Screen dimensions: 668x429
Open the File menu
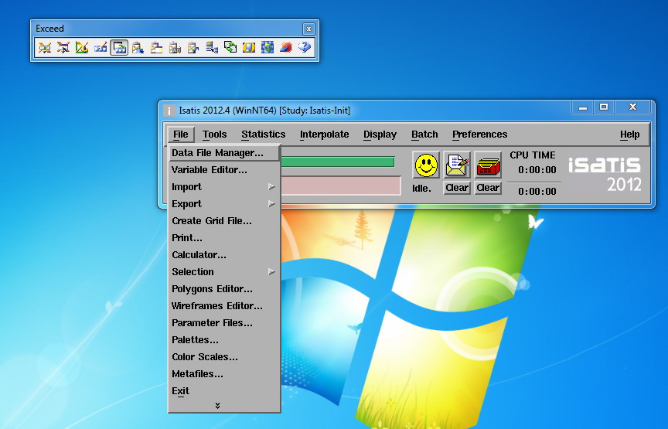(x=181, y=134)
